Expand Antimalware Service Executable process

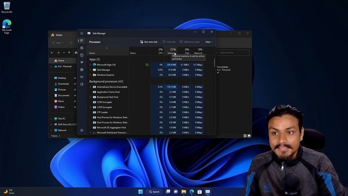(90, 87)
